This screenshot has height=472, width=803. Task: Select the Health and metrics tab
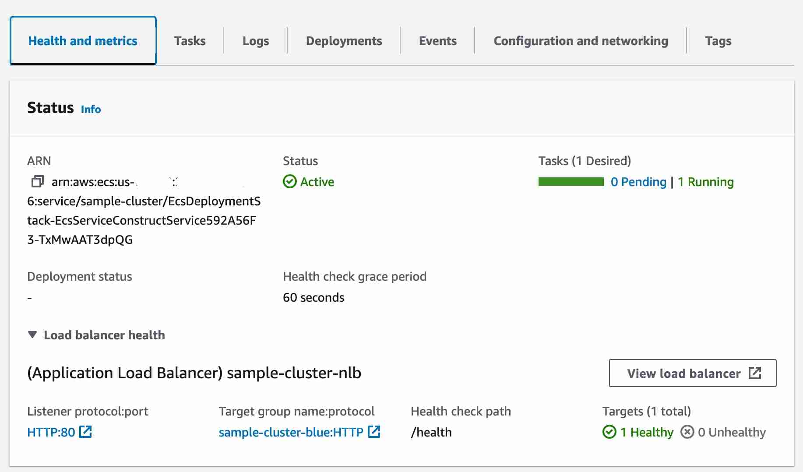click(x=83, y=41)
